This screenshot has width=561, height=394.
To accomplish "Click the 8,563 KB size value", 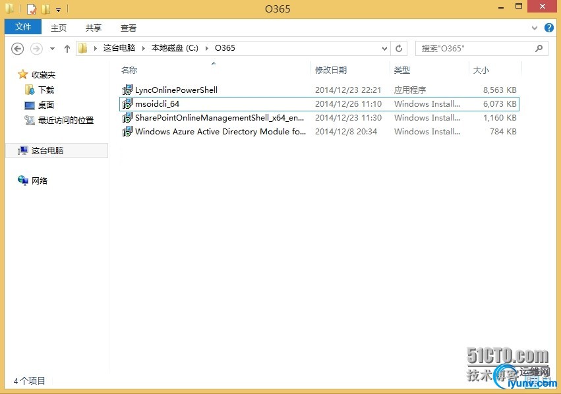I will 500,90.
